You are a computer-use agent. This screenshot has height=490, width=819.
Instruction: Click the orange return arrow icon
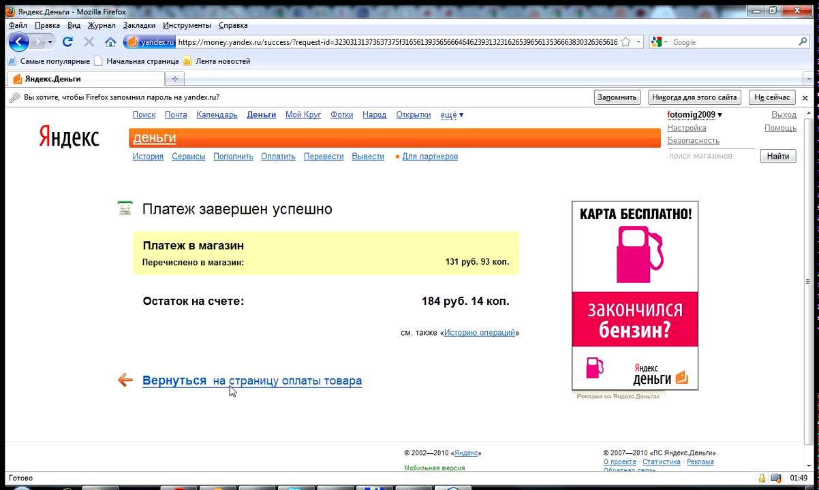[125, 380]
